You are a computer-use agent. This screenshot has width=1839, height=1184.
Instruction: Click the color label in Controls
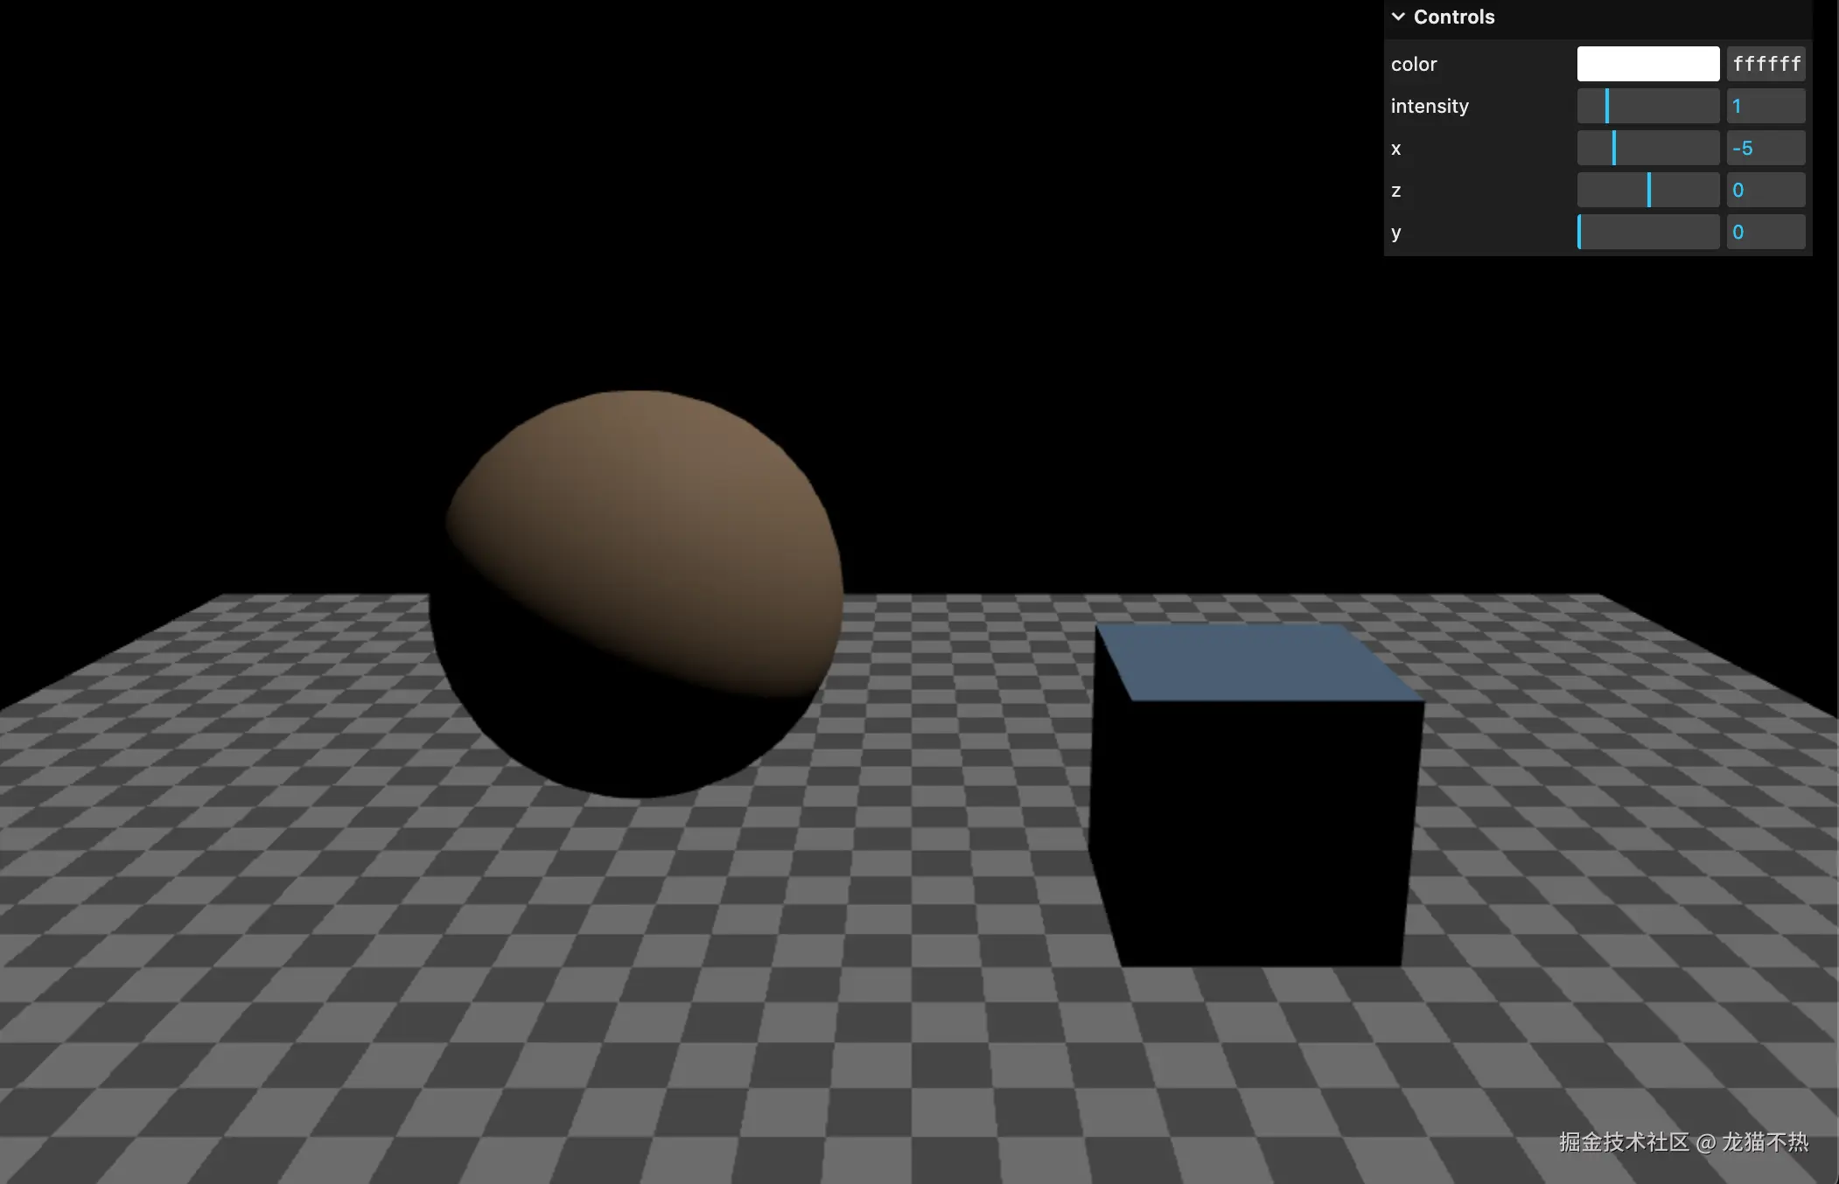click(x=1414, y=64)
